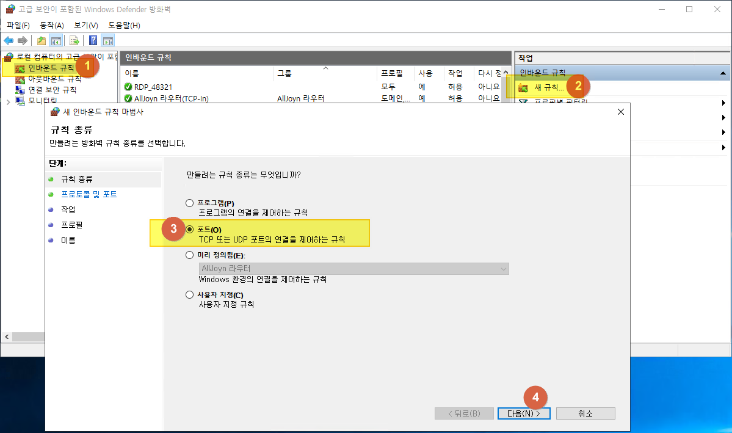Toggle the show/hide action pane toolbar icon
Screen dimensions: 732x433
point(108,41)
